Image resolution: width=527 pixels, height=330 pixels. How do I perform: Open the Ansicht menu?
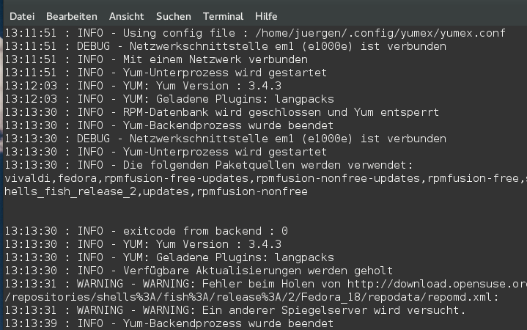coord(126,16)
